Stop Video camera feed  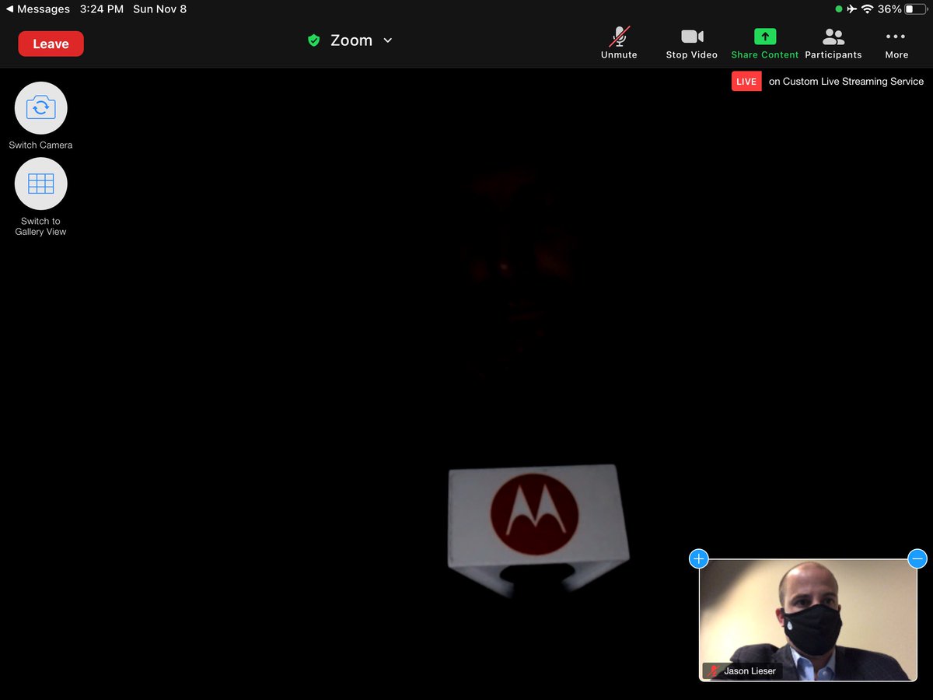pos(691,43)
